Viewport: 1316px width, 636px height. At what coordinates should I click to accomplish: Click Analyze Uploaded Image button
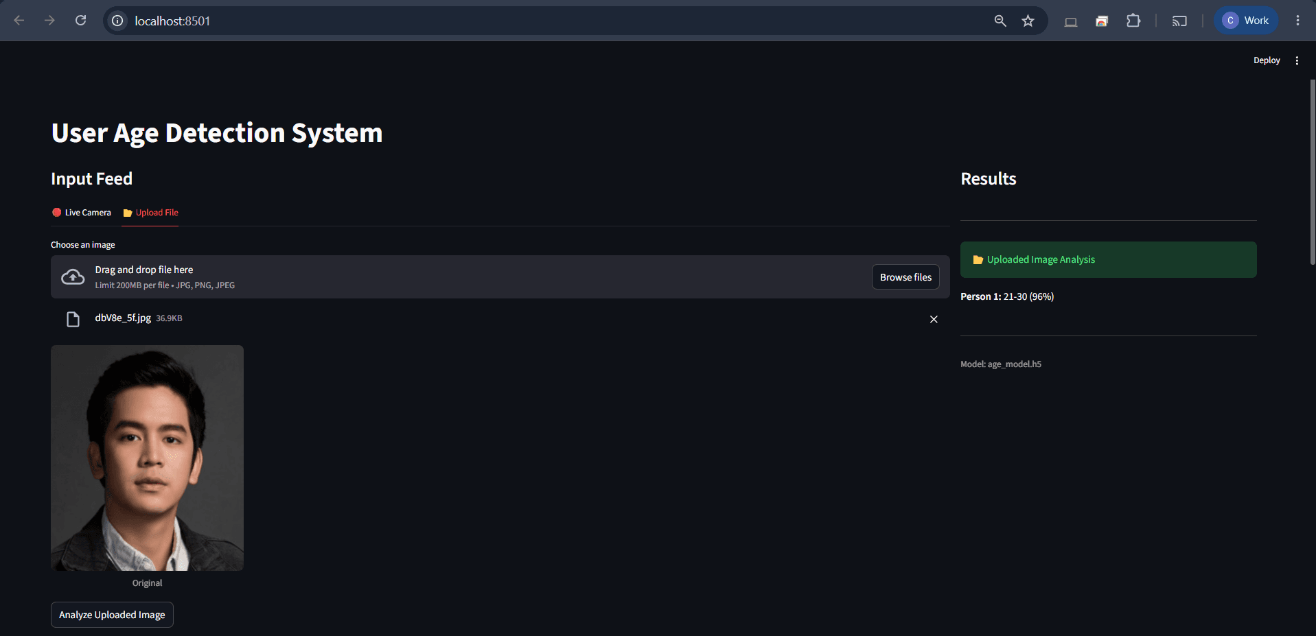coord(112,615)
